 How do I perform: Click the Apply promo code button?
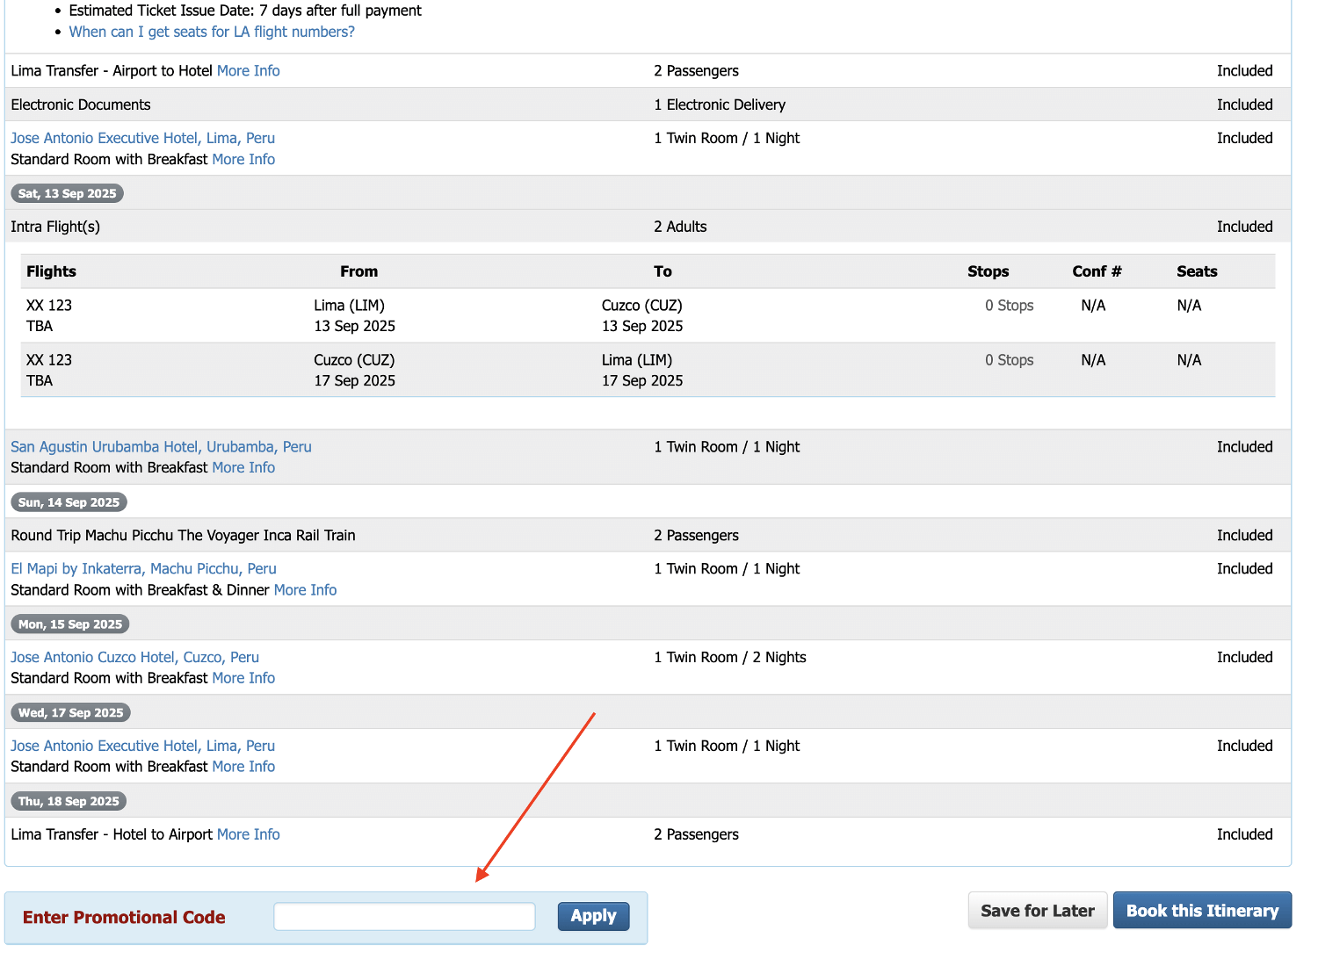coord(593,916)
